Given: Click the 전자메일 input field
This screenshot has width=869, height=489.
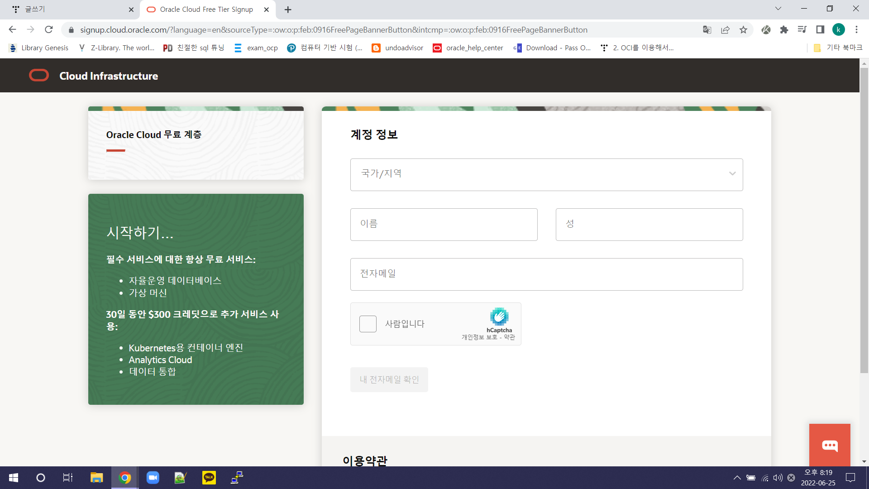Looking at the screenshot, I should click(x=546, y=274).
